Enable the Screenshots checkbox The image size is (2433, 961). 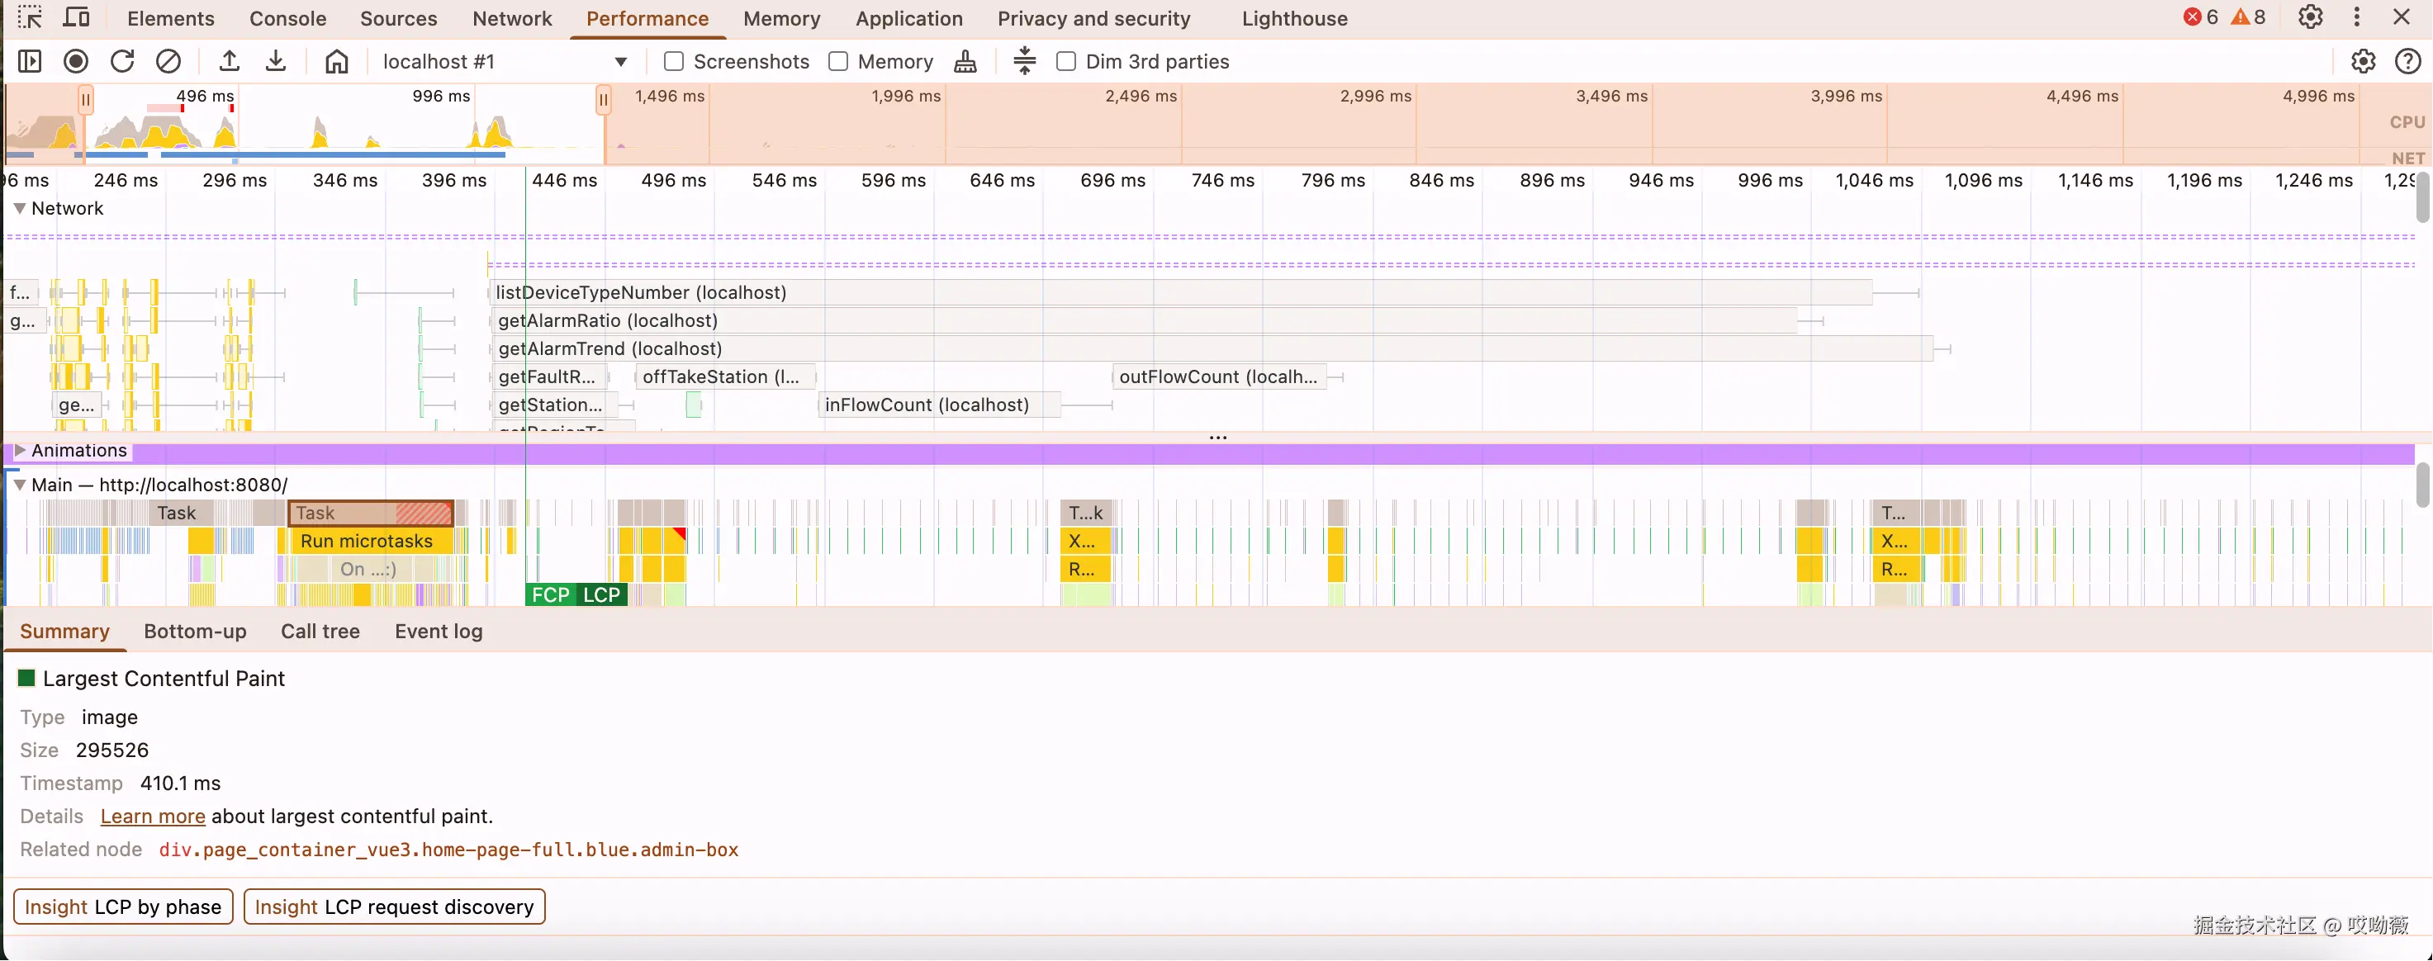[x=673, y=61]
